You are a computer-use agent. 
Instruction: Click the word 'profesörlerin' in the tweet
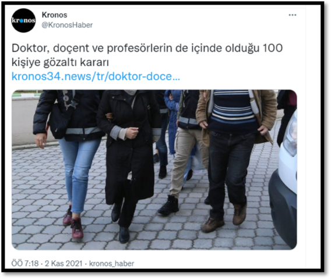click(x=136, y=49)
